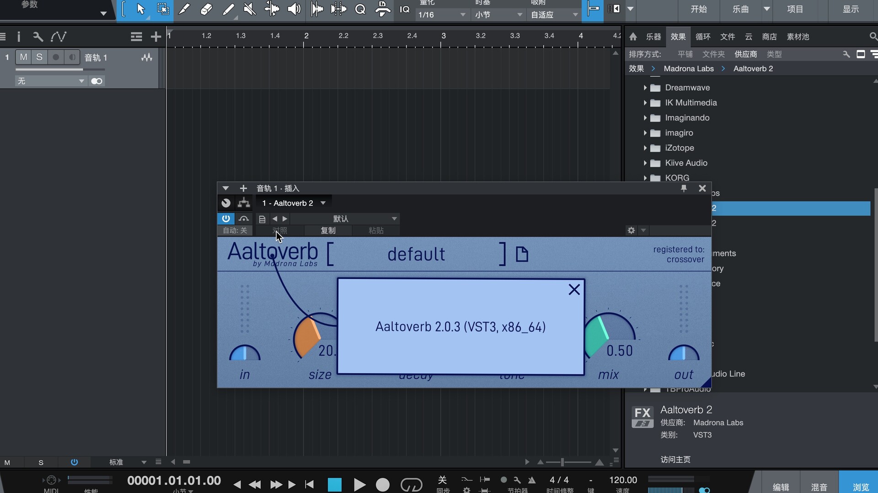Arm record on track 1
The width and height of the screenshot is (878, 493).
tap(56, 57)
